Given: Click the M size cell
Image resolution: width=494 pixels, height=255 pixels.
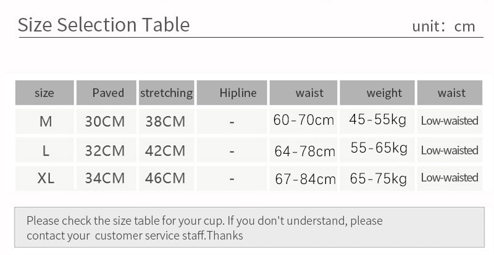Looking at the screenshot, I should click(x=44, y=122).
